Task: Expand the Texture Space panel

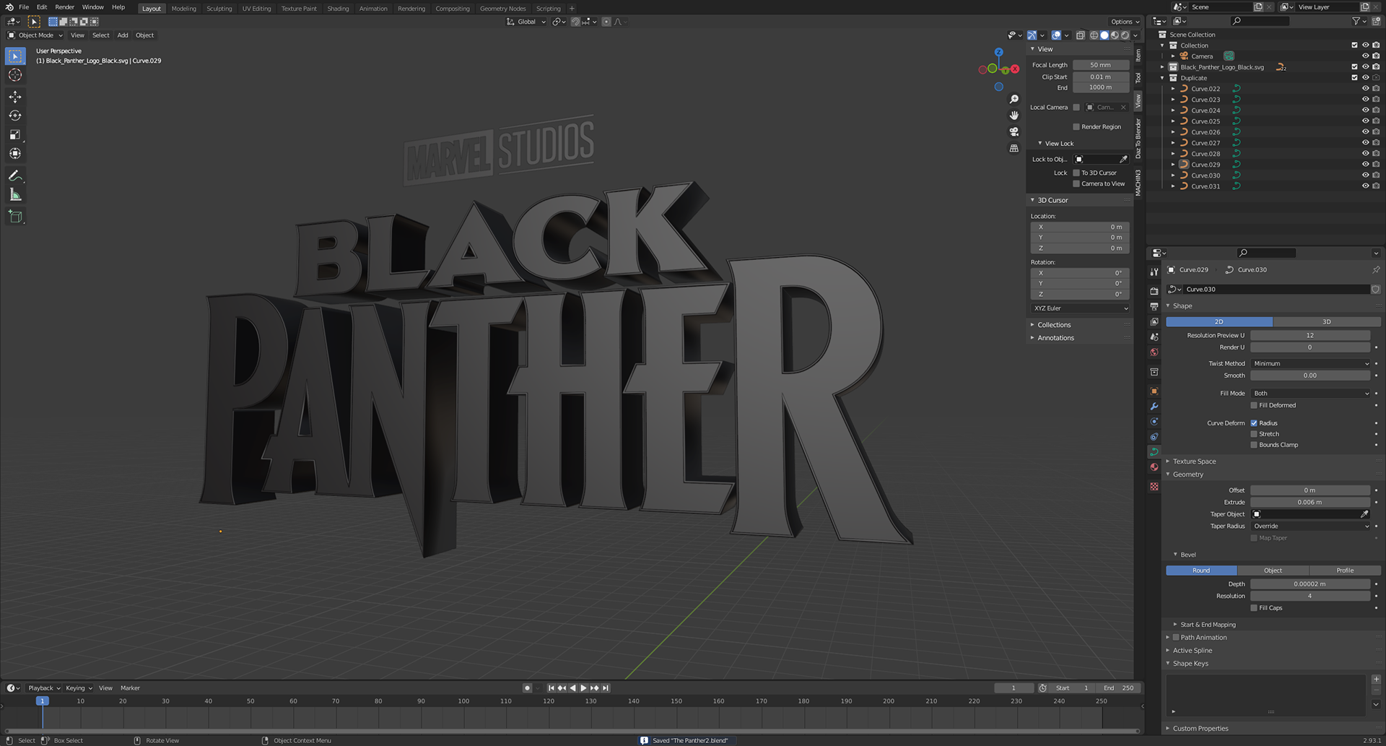Action: (x=1194, y=461)
